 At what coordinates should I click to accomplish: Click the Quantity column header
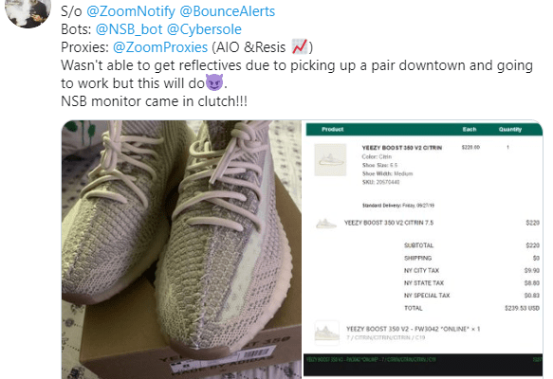[x=510, y=129]
